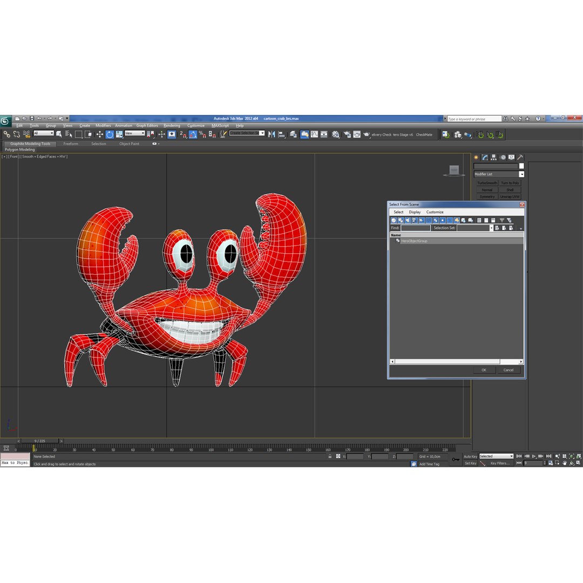Open the Select by Name list icon
The image size is (583, 583).
pyautogui.click(x=69, y=134)
